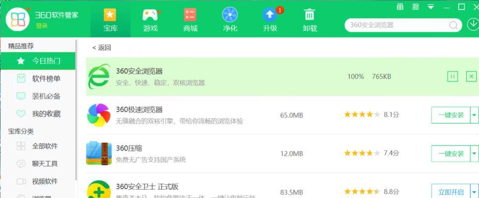
Task: Click the star icon beside 今日热门
Action: [x=21, y=61]
